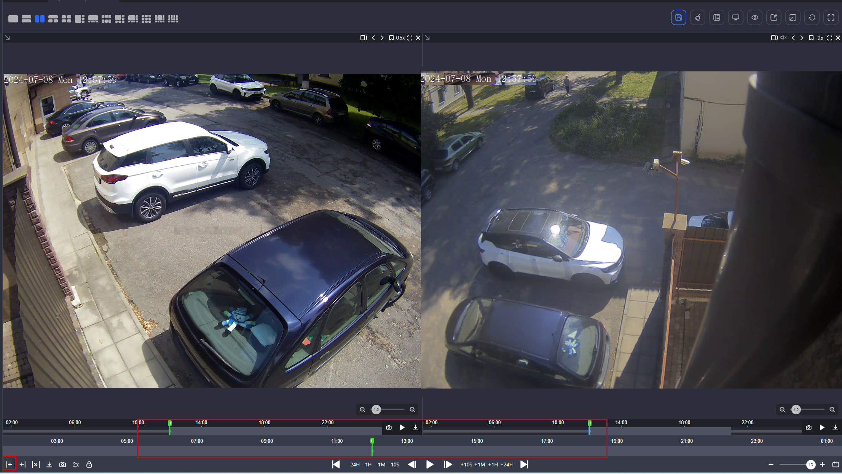
Task: Open the 1D time scale selector
Action: [x=811, y=464]
